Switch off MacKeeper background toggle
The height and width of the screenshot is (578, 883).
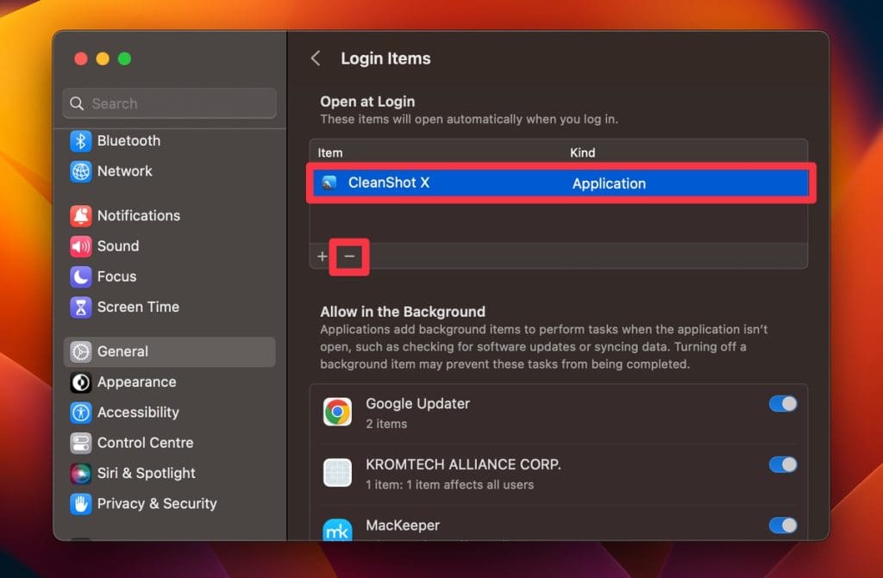(x=783, y=525)
